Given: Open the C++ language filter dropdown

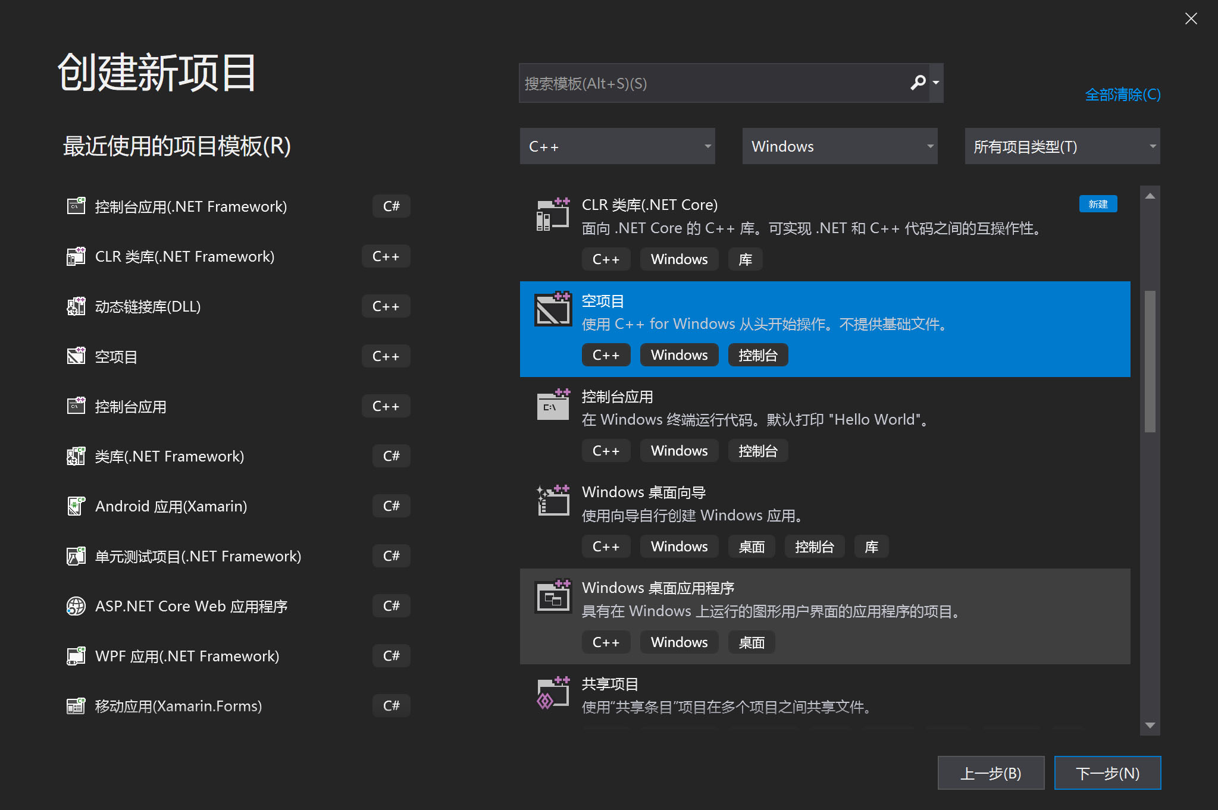Looking at the screenshot, I should pos(617,146).
